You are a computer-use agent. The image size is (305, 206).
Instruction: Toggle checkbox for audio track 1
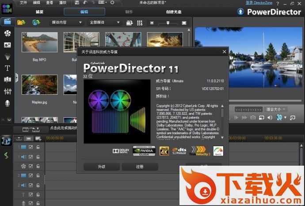click(x=31, y=157)
